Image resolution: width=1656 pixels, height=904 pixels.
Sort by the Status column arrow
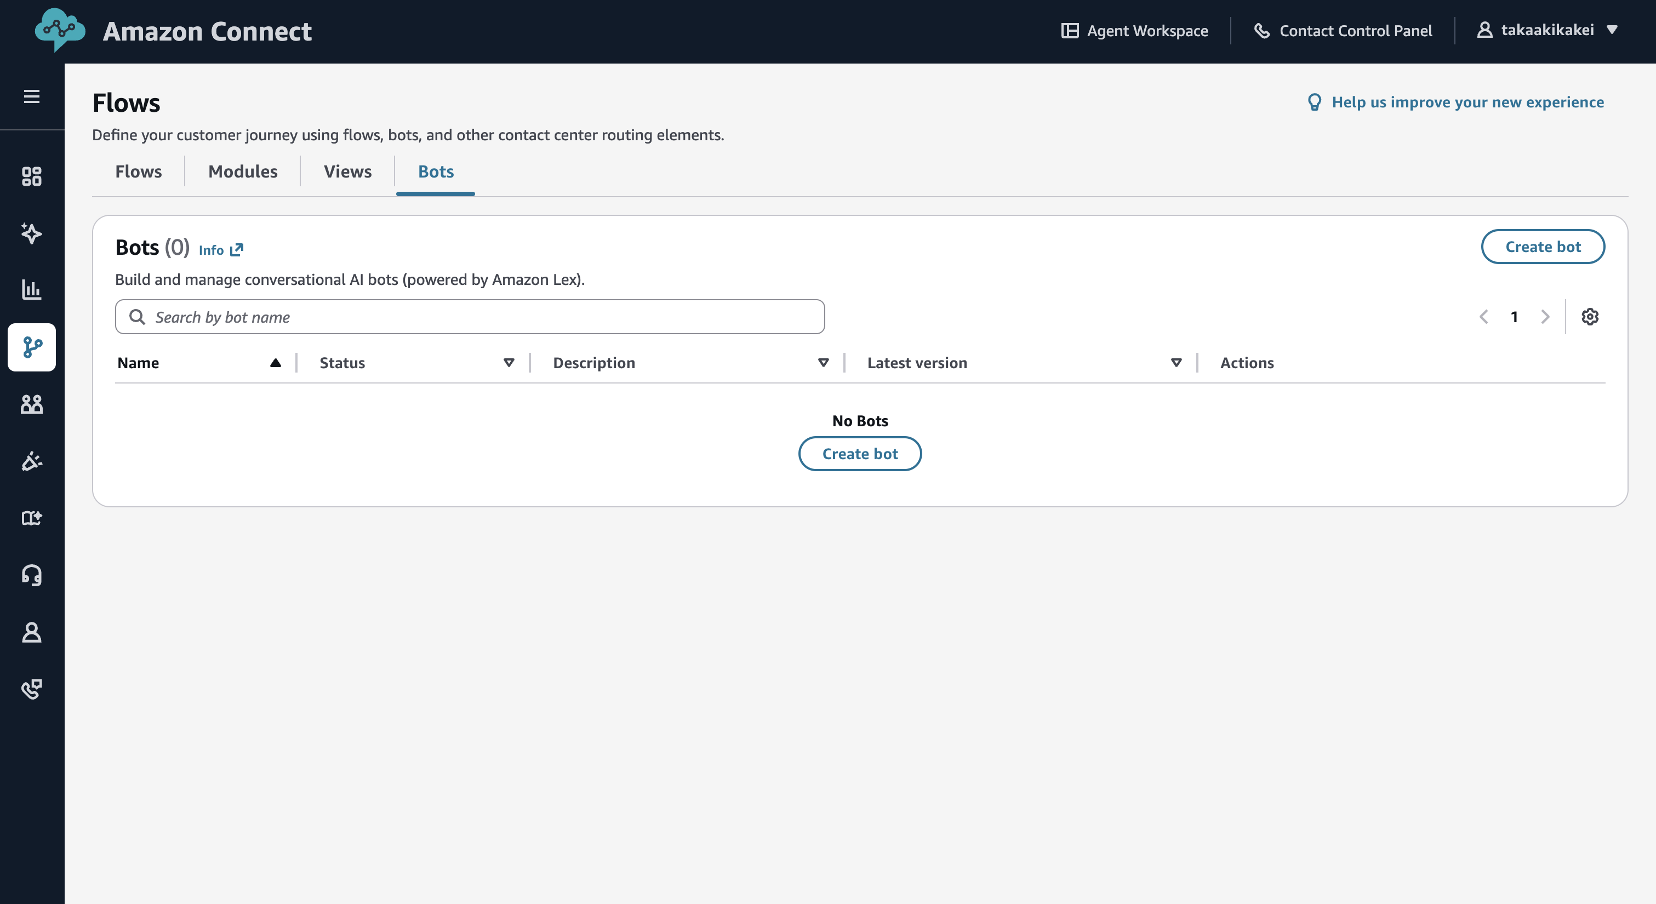pos(509,363)
